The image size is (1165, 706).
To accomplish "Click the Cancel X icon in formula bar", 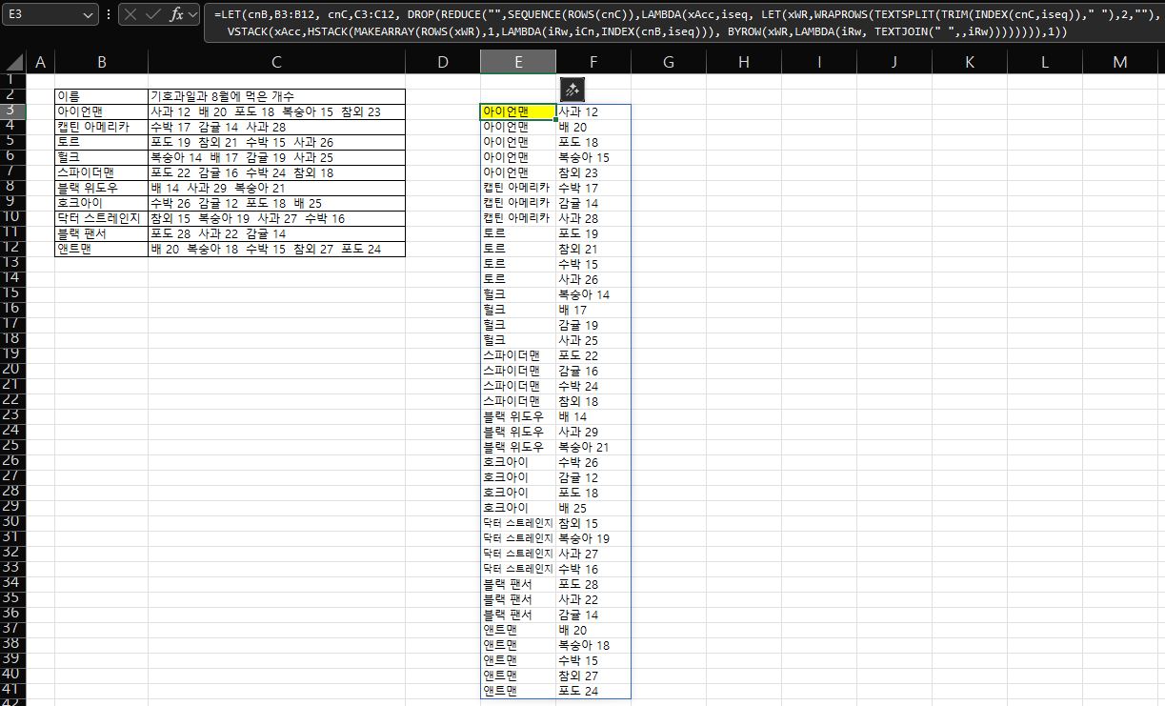I will (x=131, y=15).
